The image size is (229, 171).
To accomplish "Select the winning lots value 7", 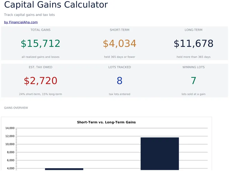I will [x=194, y=81].
